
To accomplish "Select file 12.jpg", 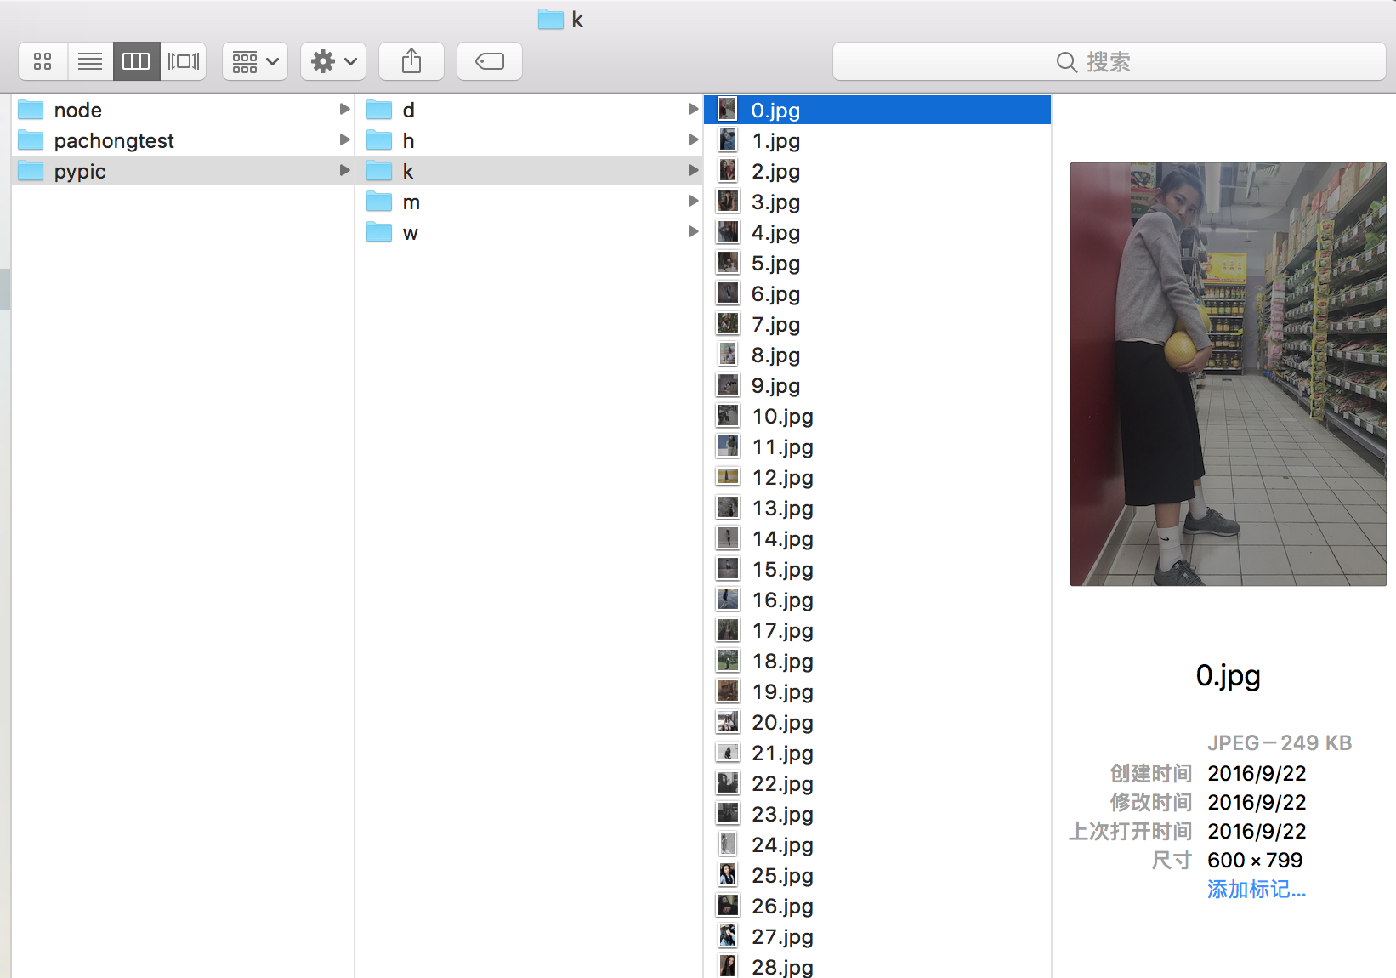I will click(x=877, y=477).
